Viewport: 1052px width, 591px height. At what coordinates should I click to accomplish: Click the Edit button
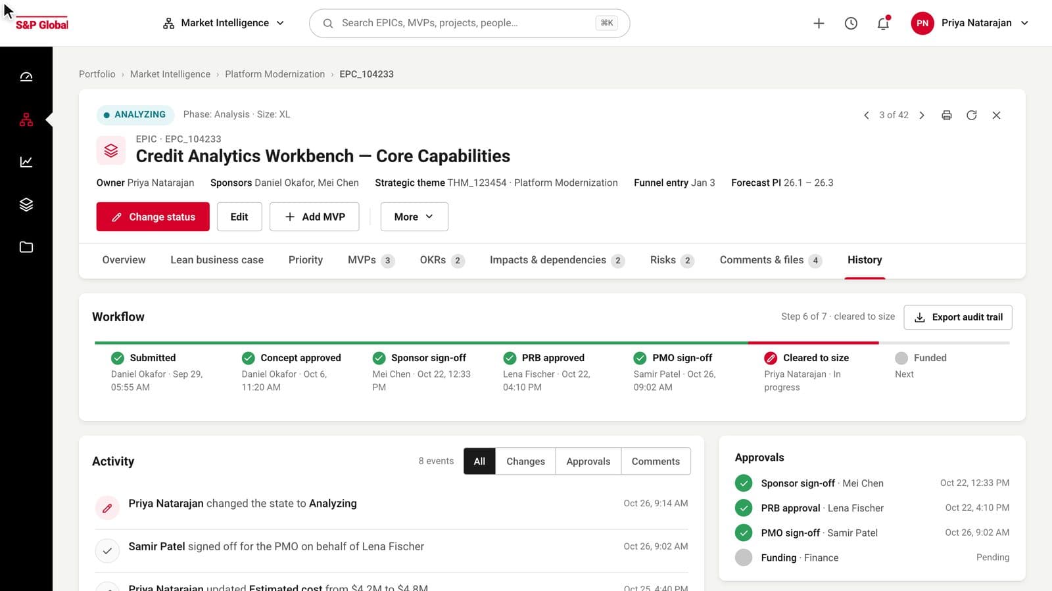point(239,217)
